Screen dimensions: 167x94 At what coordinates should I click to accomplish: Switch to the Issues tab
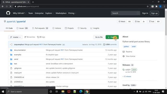point(22,28)
